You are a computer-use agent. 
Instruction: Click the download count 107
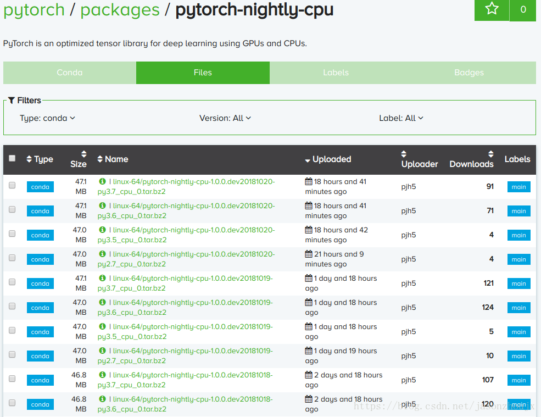(x=488, y=380)
